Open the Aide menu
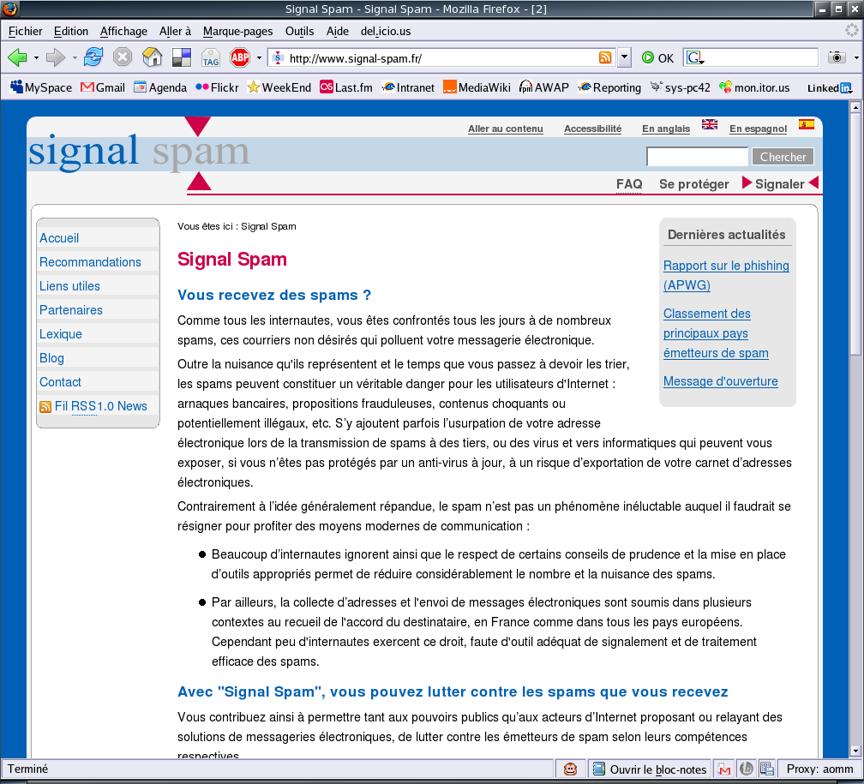 [337, 32]
